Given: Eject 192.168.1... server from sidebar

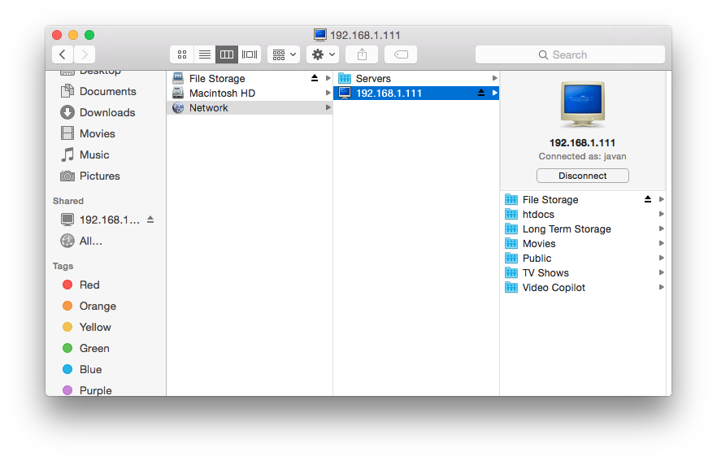Looking at the screenshot, I should [150, 220].
